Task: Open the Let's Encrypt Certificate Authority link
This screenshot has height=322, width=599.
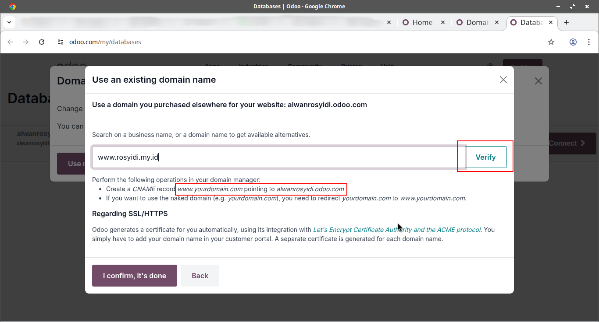Action: coord(396,230)
